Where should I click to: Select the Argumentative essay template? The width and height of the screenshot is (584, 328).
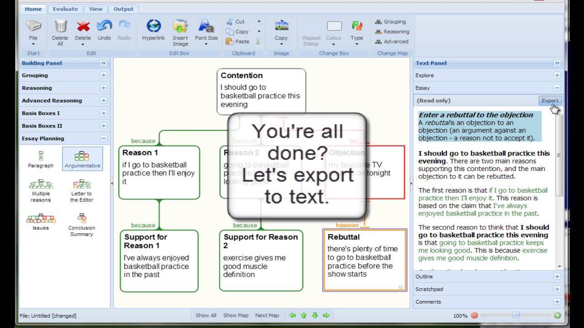[x=82, y=159]
